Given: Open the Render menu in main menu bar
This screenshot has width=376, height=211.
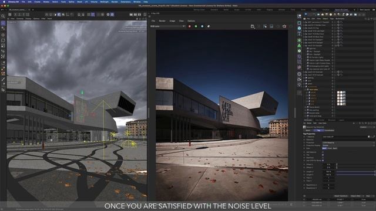Looking at the screenshot, I should pyautogui.click(x=115, y=2).
